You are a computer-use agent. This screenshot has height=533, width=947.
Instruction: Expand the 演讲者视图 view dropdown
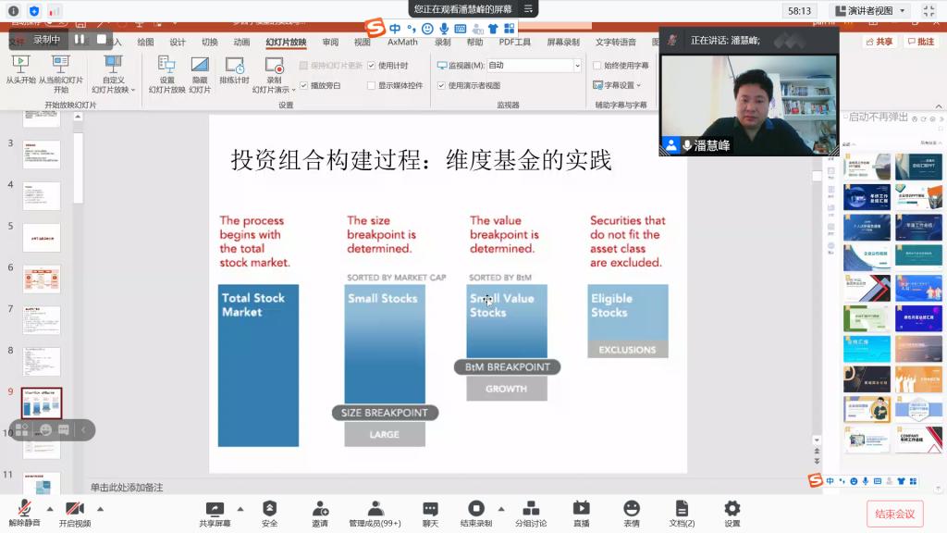pyautogui.click(x=902, y=11)
